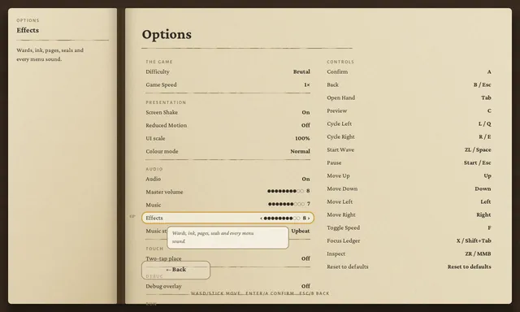The height and width of the screenshot is (312, 520).
Task: Rebind the Cycle Left control
Action: click(x=409, y=123)
